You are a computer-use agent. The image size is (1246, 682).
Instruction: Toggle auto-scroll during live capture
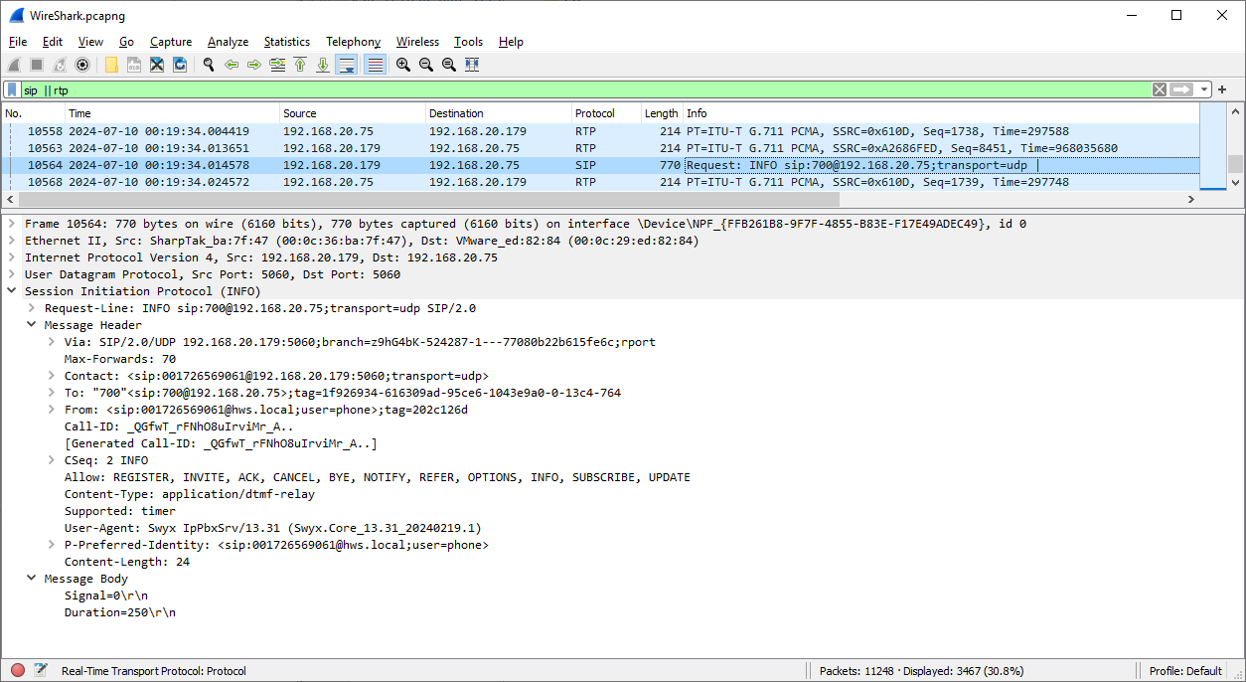347,65
